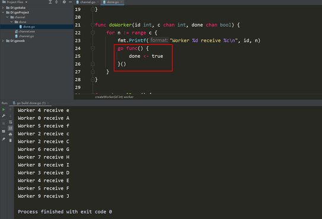The image size is (322, 219).
Task: Click the done.go file icon in tree
Action: 21,27
